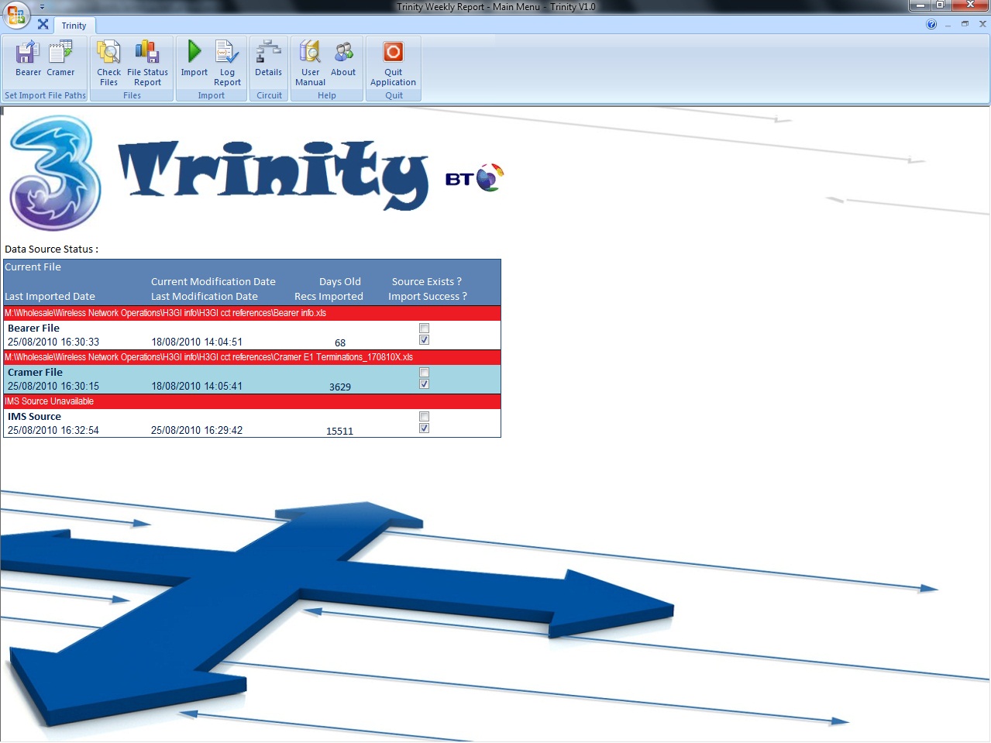The width and height of the screenshot is (991, 743).
Task: Open the Office button menu
Action: click(15, 14)
